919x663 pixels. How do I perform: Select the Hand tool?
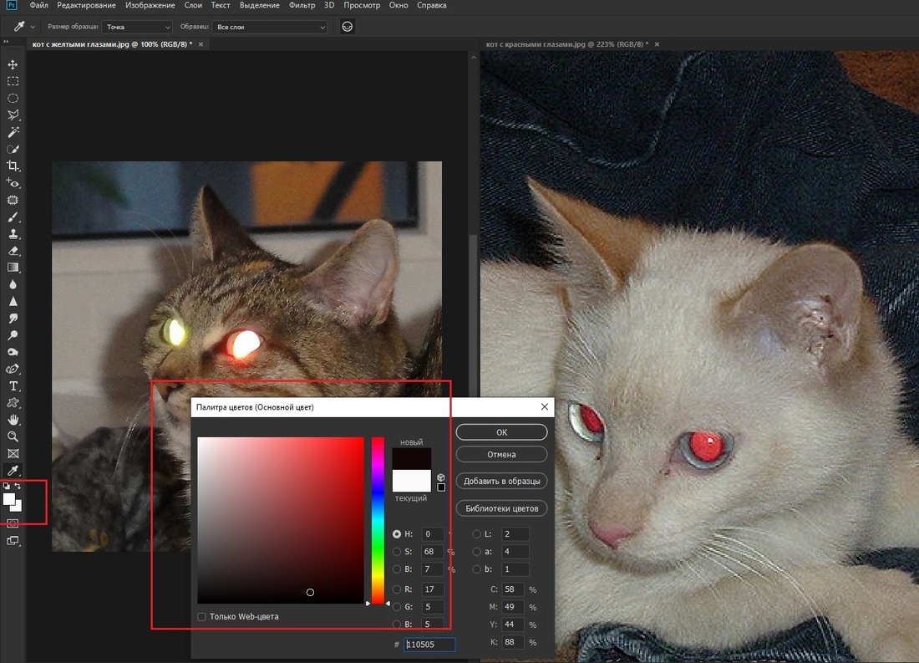[13, 420]
